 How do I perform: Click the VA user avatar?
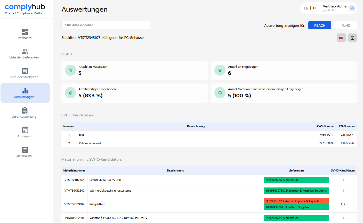pyautogui.click(x=352, y=8)
